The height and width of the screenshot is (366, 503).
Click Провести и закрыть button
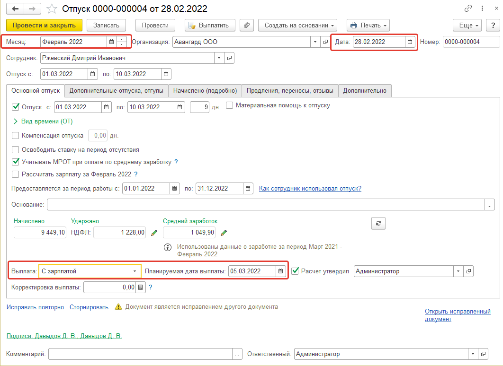tap(44, 25)
